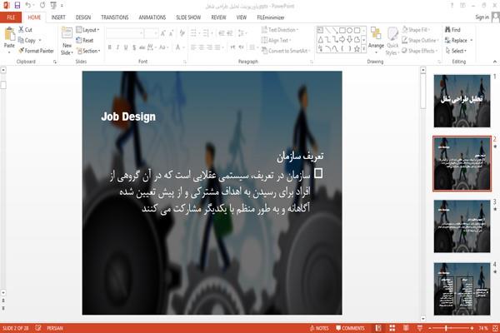The width and height of the screenshot is (500, 333).
Task: Click the Start From Beginning presentation icon
Action: coord(53,5)
